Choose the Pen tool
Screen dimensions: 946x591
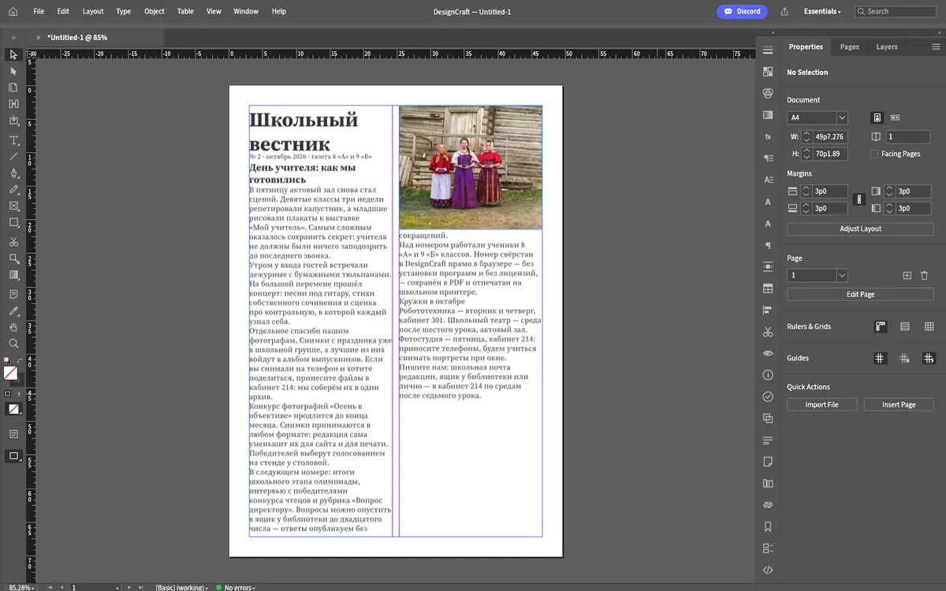click(13, 173)
